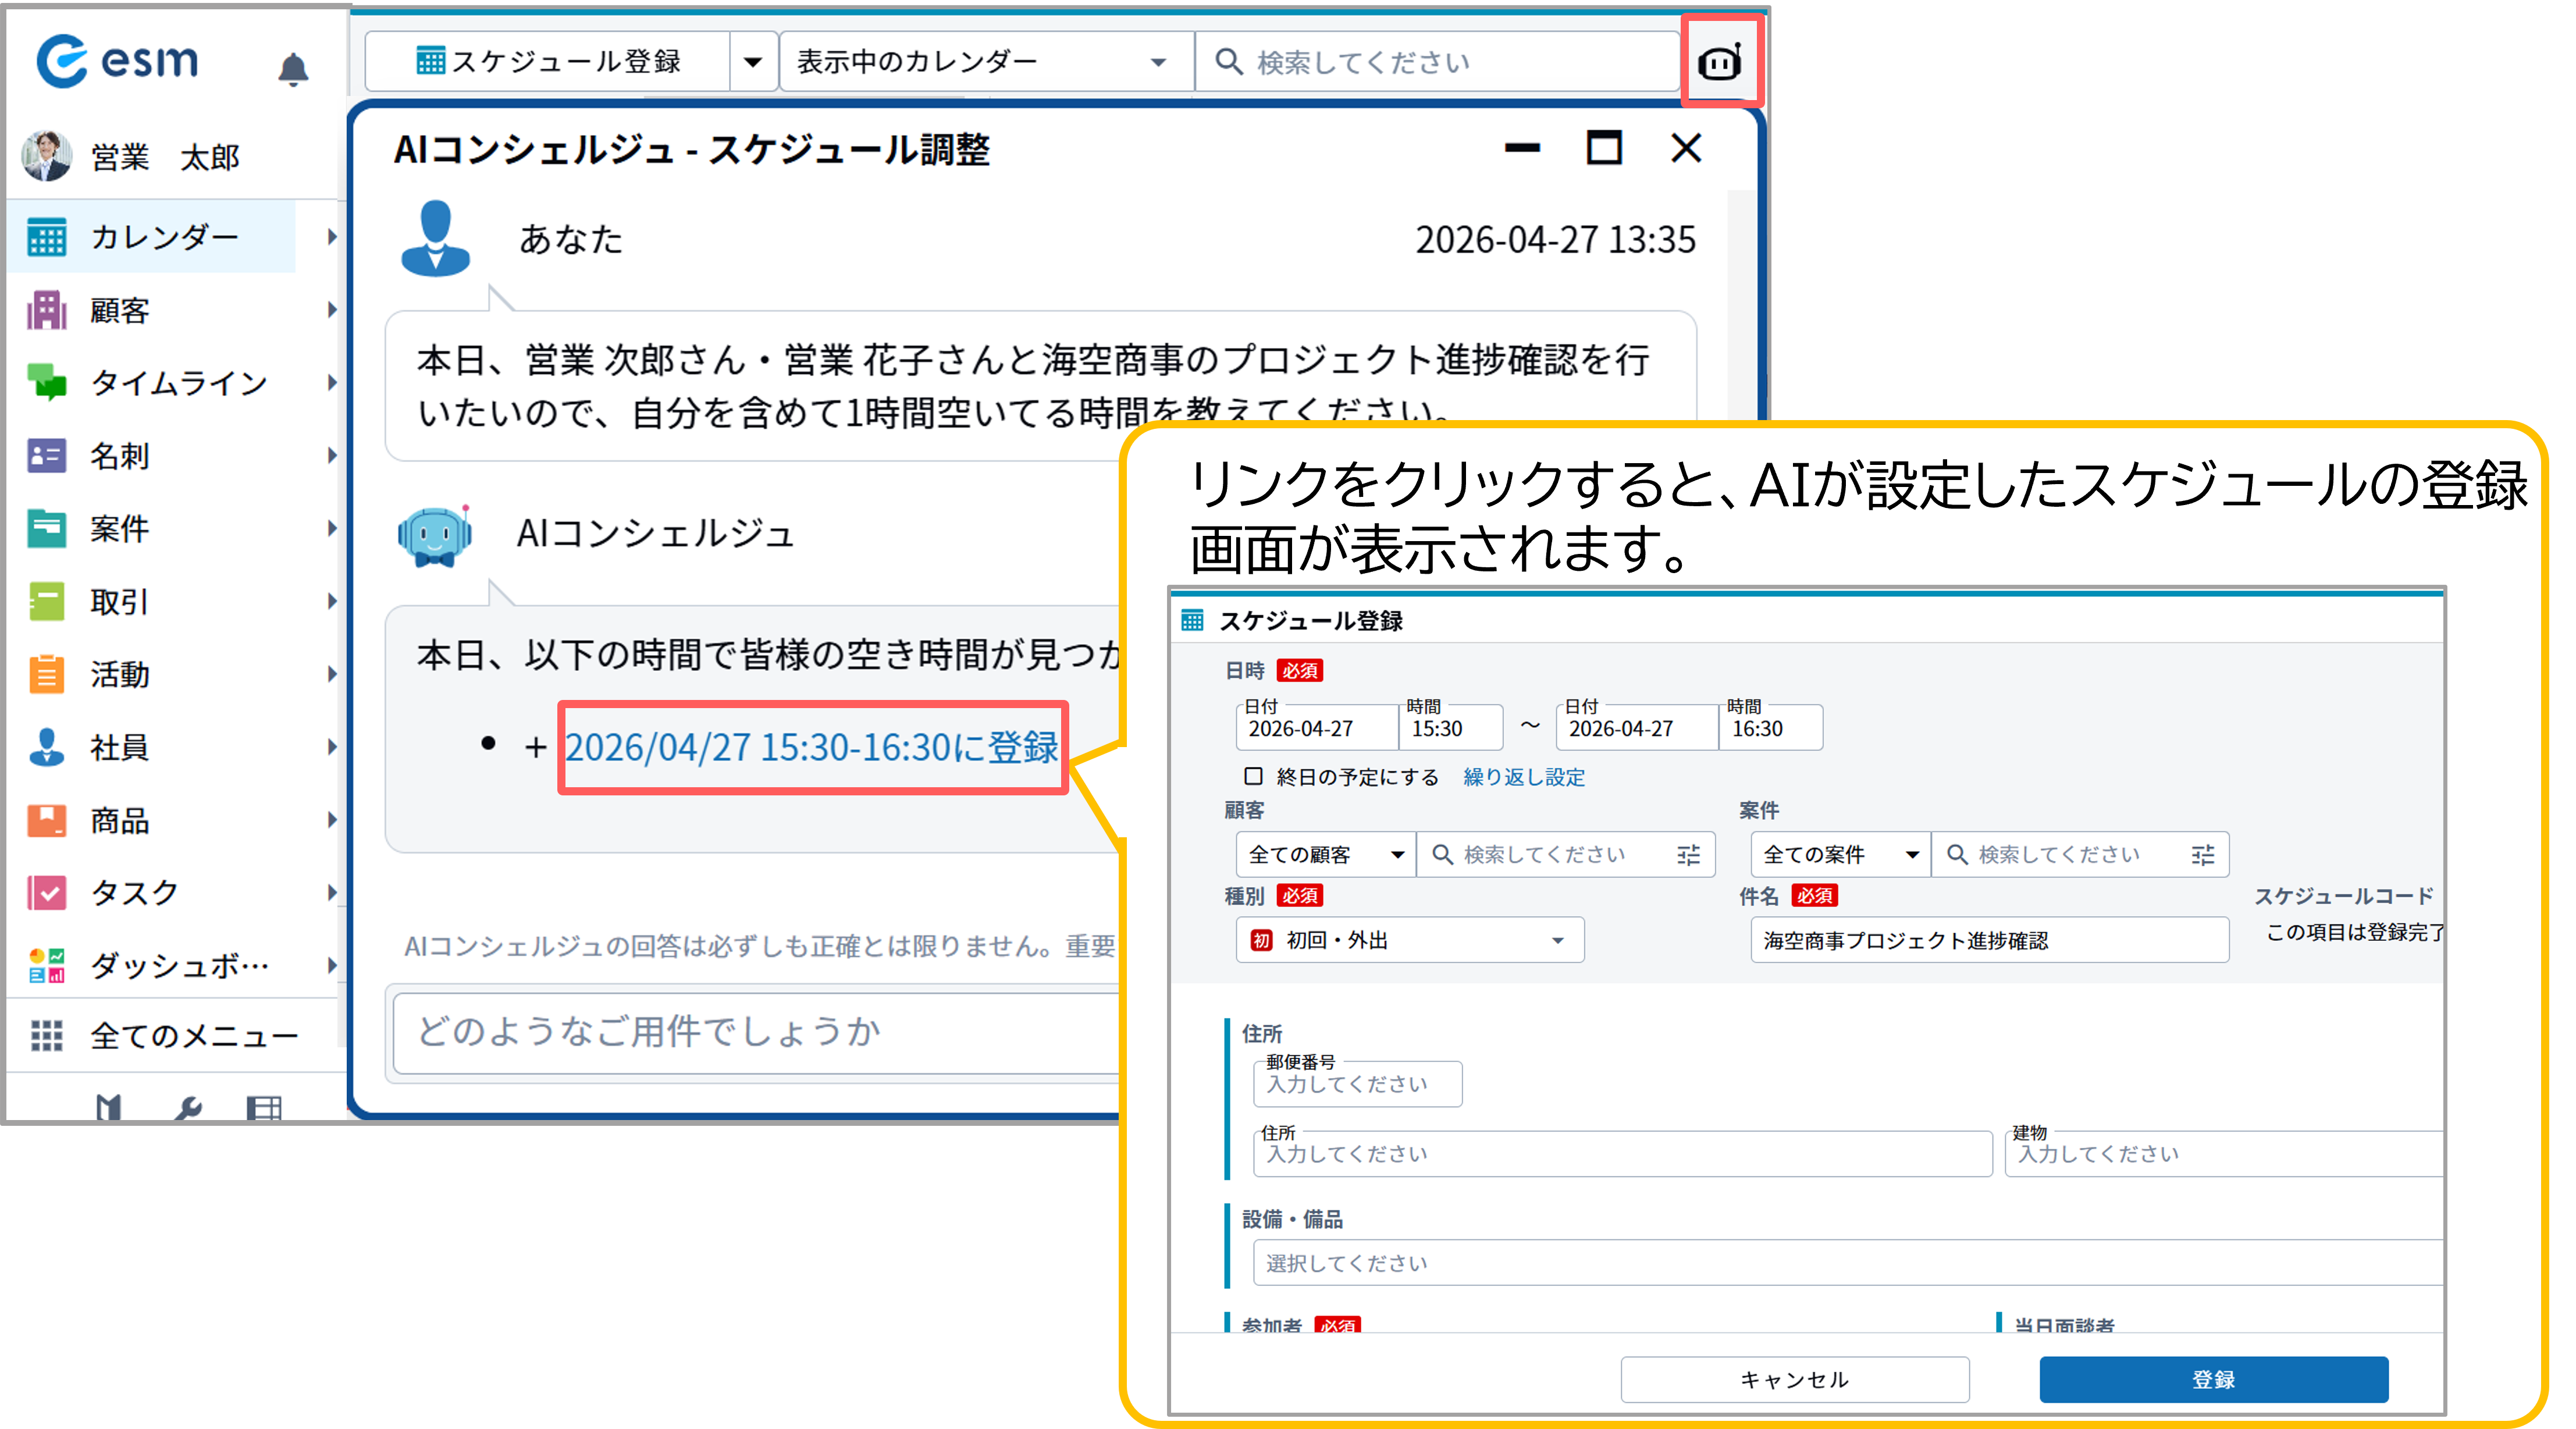Click the wrench settings icon in sidebar

187,1107
